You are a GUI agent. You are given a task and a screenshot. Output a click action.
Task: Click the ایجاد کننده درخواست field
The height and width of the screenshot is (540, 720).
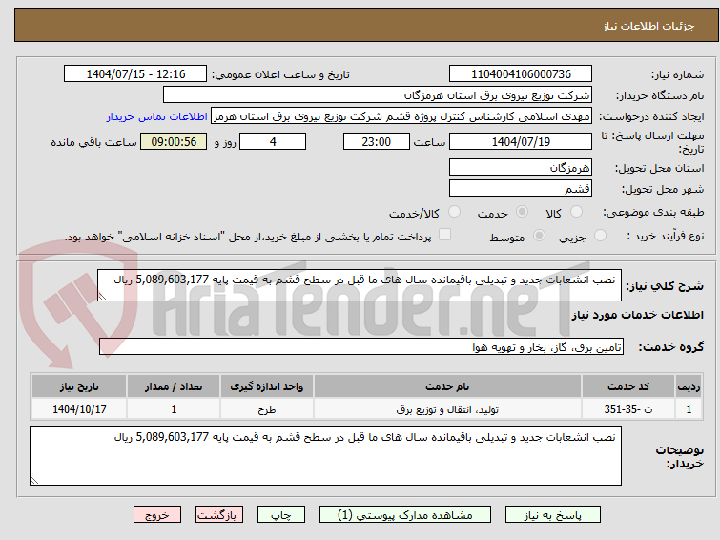pos(401,116)
